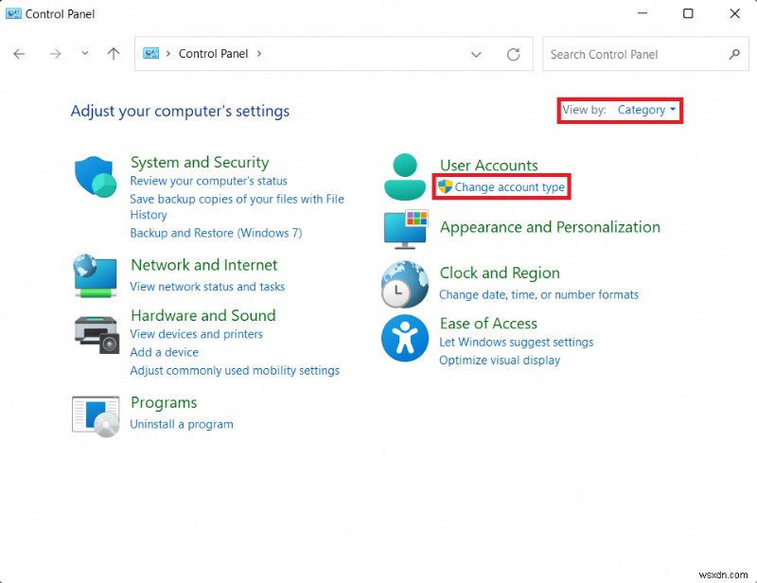Click the Uninstall a program link
757x583 pixels.
[182, 424]
